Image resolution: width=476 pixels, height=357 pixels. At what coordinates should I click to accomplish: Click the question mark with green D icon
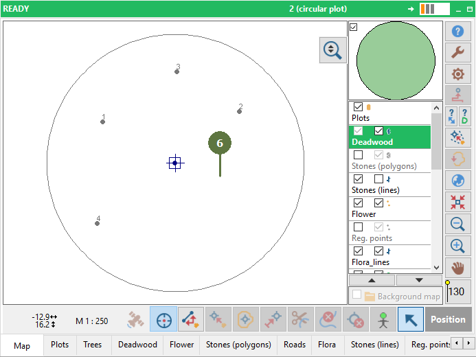pos(464,117)
